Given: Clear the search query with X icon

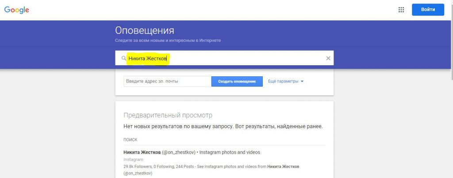Looking at the screenshot, I should tap(328, 58).
